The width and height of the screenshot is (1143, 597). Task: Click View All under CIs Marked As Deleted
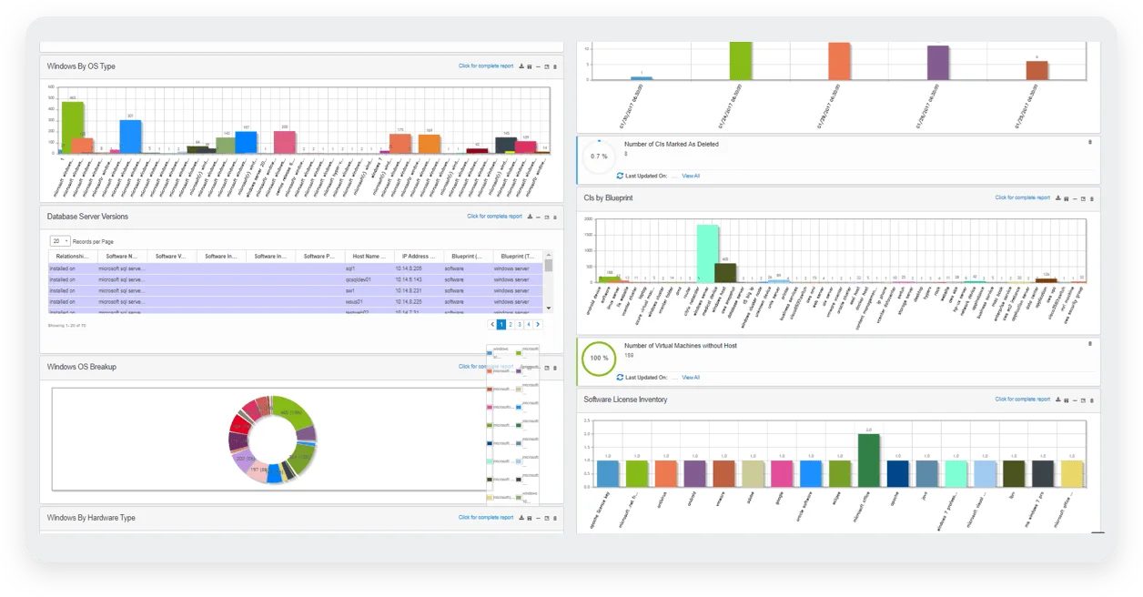pos(691,176)
